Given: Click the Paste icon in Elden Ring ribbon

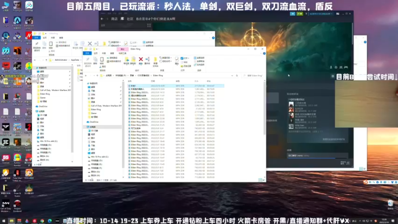Looking at the screenshot, I should 102,60.
